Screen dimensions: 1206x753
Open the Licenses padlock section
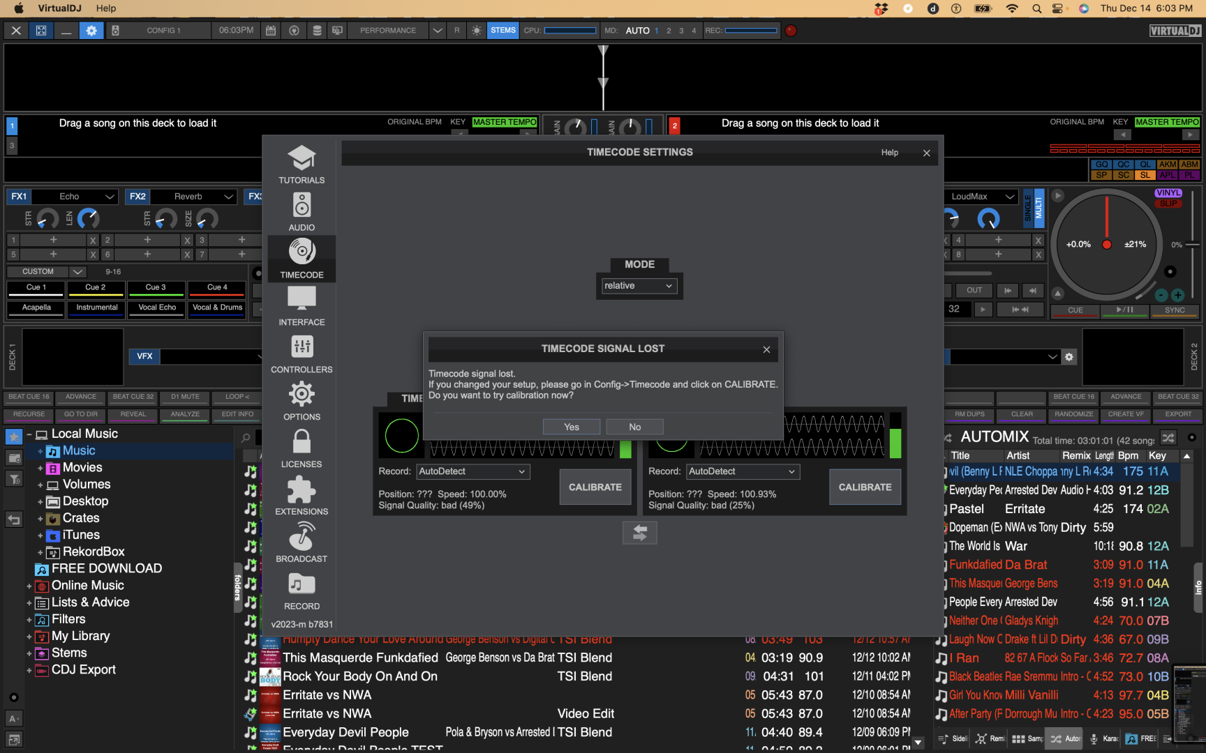tap(301, 449)
